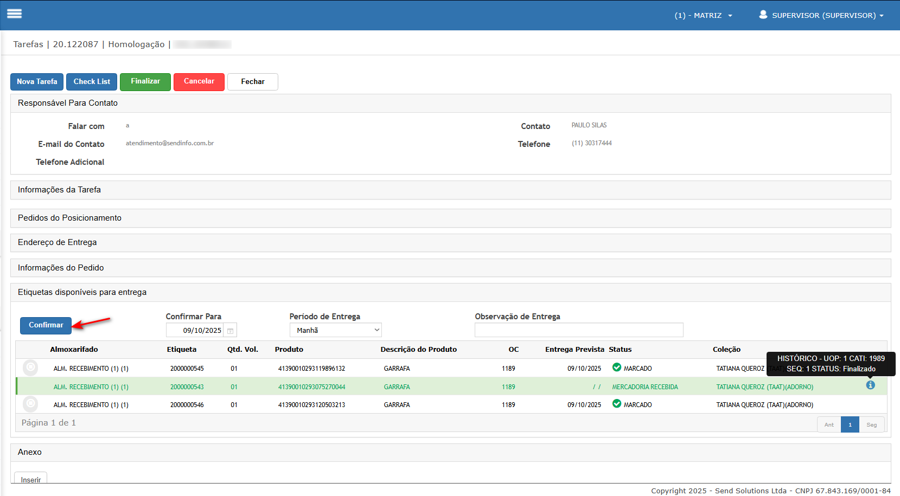The height and width of the screenshot is (496, 900).
Task: Open the (1) - MATRIZ branch dropdown
Action: [703, 15]
